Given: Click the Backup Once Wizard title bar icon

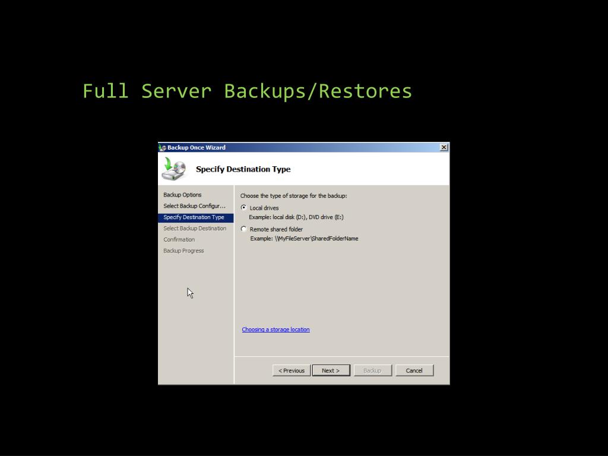Looking at the screenshot, I should click(x=163, y=148).
